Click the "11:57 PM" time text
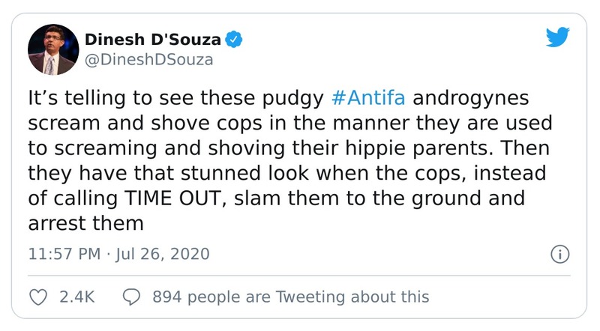The height and width of the screenshot is (331, 600). (64, 254)
